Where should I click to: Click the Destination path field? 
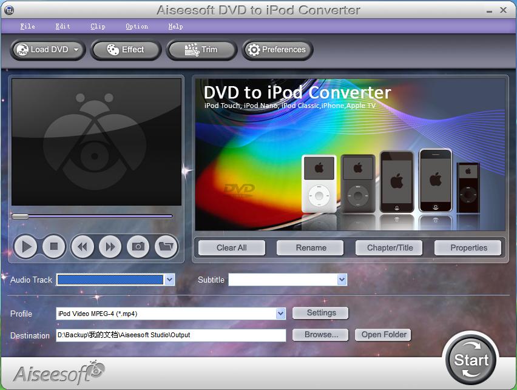click(171, 335)
